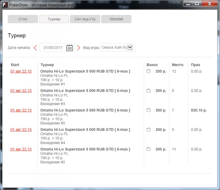220x190 pixels.
Task: Click the text Вхождение #5
Action: coord(52,123)
